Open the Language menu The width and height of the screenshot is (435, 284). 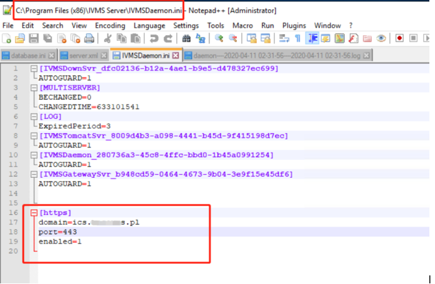[149, 26]
